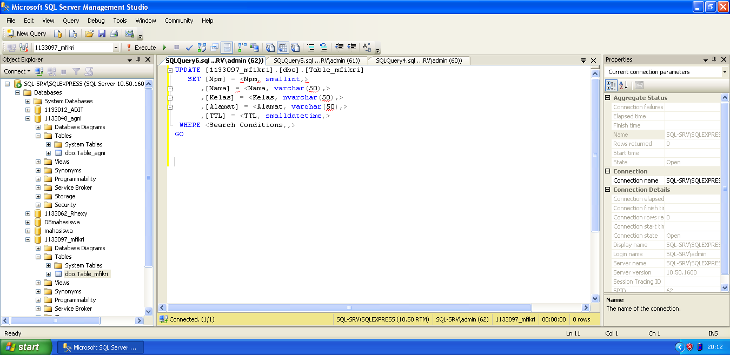Select the 1133062_Rhexy database
Screen dimensions: 730x355
(x=65, y=213)
